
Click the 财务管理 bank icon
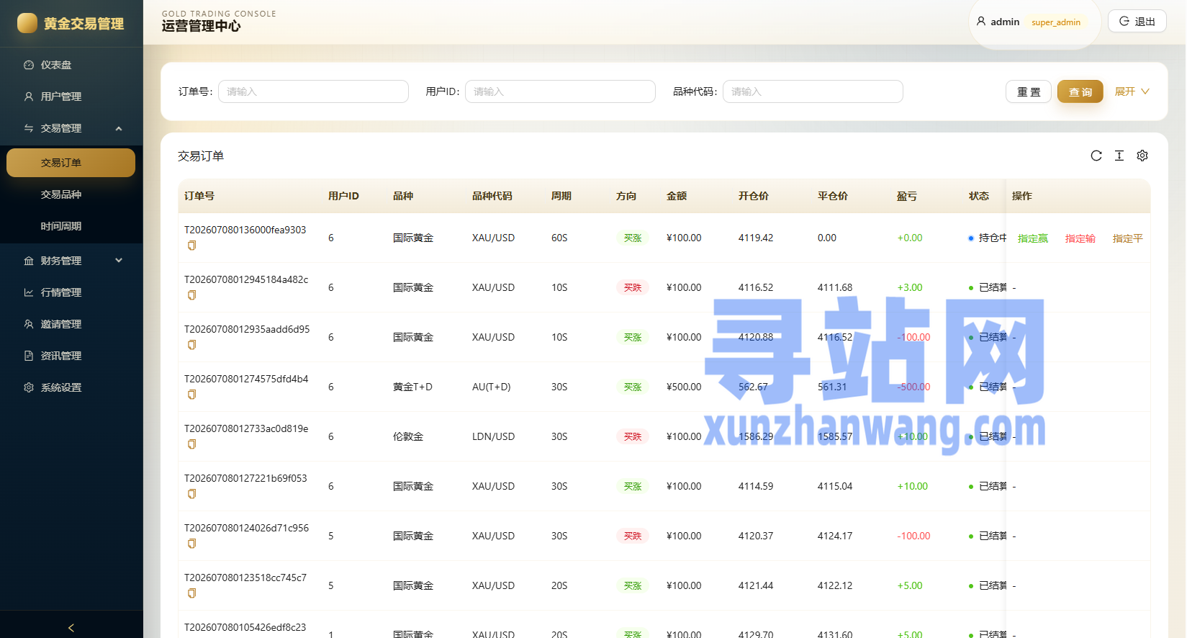pyautogui.click(x=29, y=261)
